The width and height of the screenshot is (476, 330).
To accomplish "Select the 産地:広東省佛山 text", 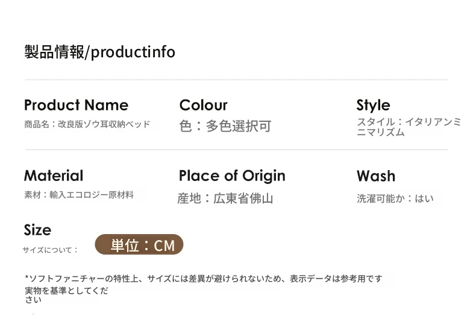I will pyautogui.click(x=225, y=198).
